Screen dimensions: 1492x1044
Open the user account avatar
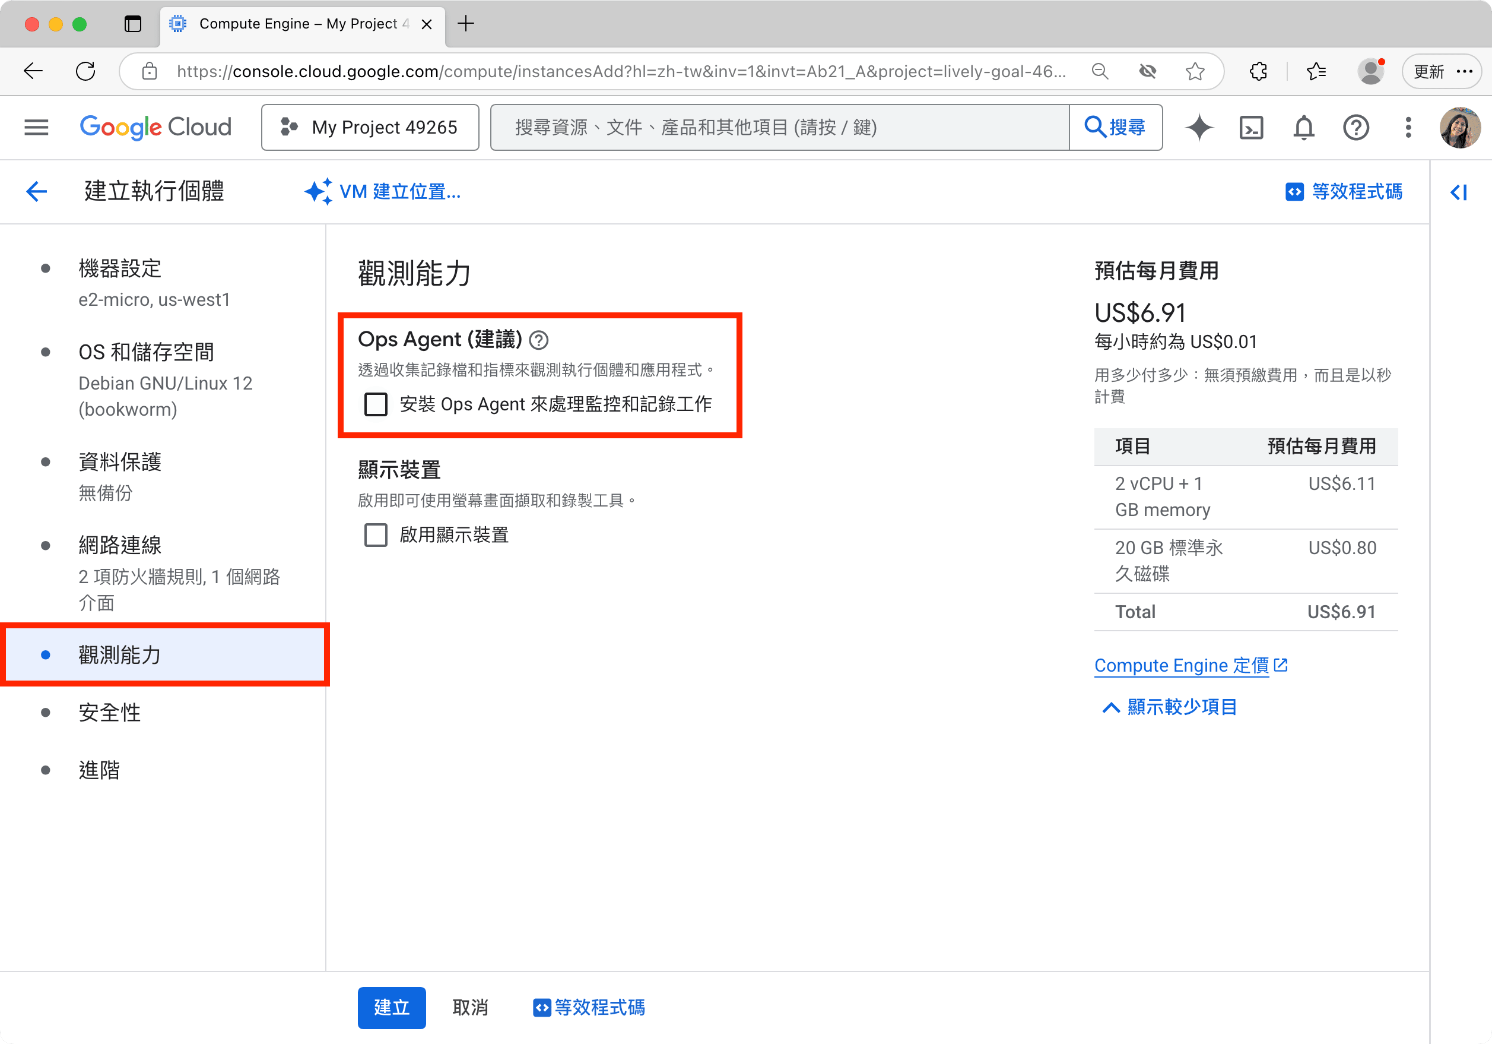[1459, 128]
